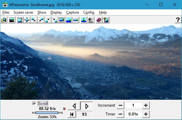The width and height of the screenshot is (182, 120).
Task: Click the large question mark help button
Action: [178, 20]
